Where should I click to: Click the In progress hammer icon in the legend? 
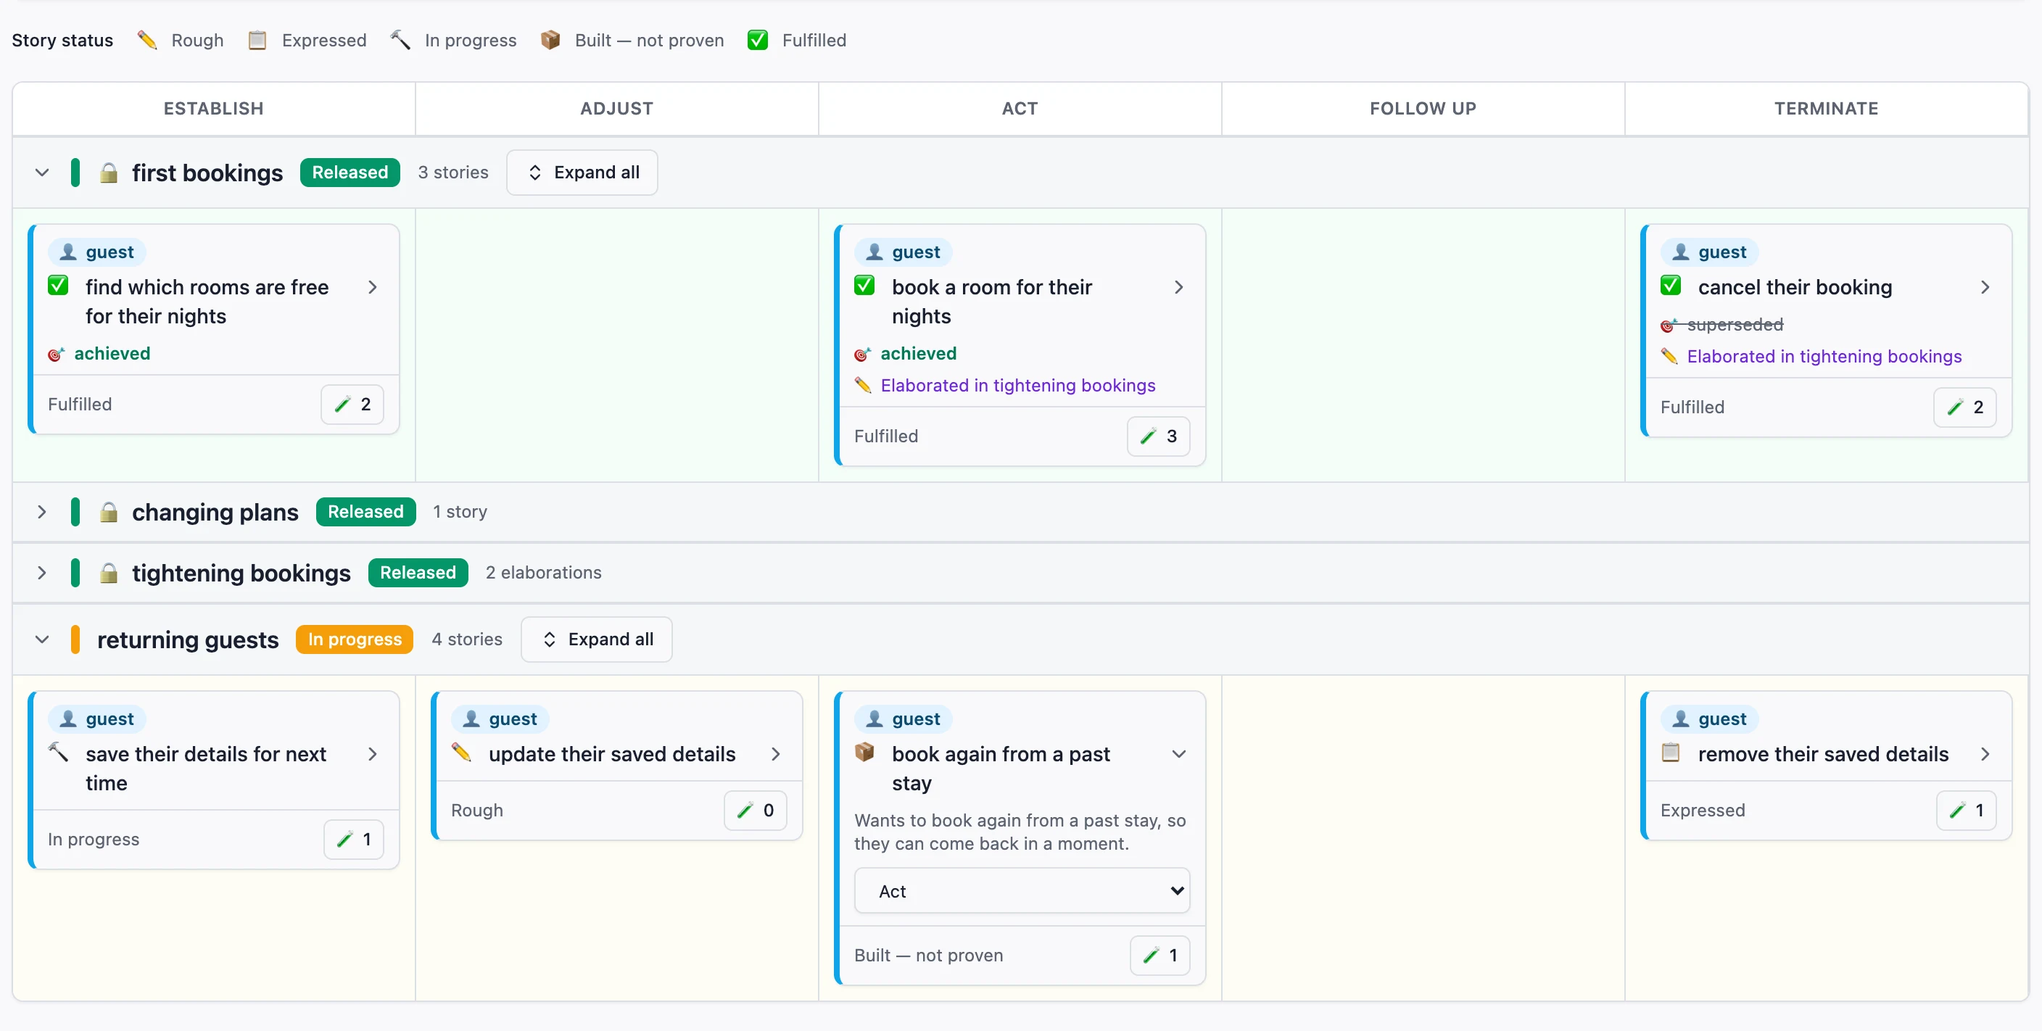pos(400,40)
